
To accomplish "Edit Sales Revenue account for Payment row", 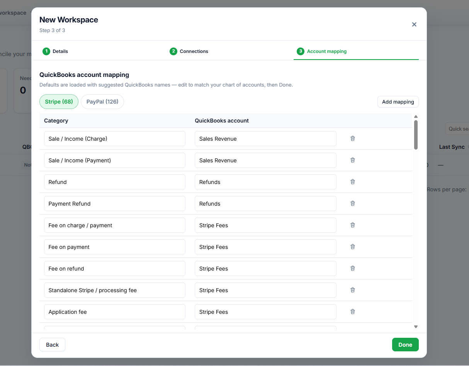I will point(265,160).
